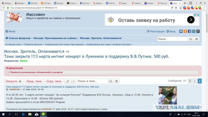Click the money logo image
Image resolution: width=208 pixels, height=117 pixels.
(x=14, y=18)
